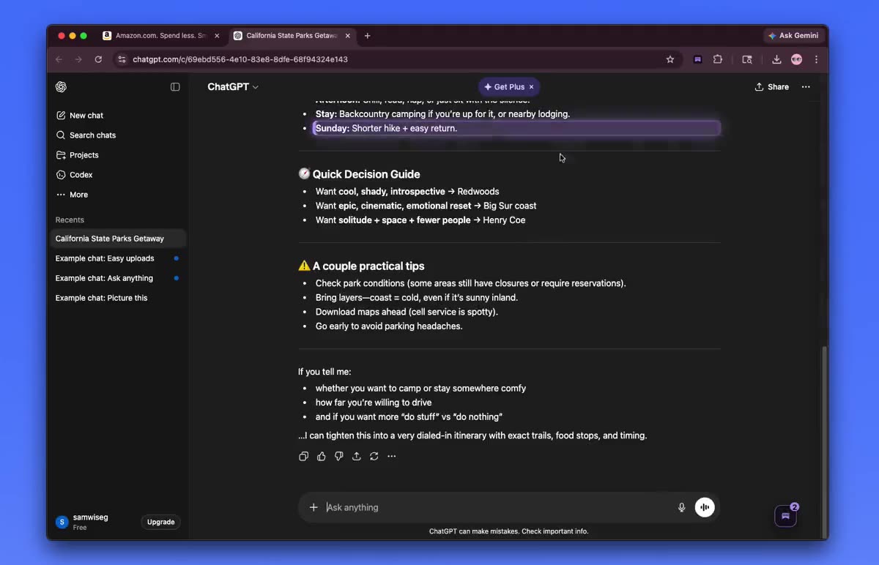
Task: Click the Ask Gemini button
Action: (x=793, y=36)
